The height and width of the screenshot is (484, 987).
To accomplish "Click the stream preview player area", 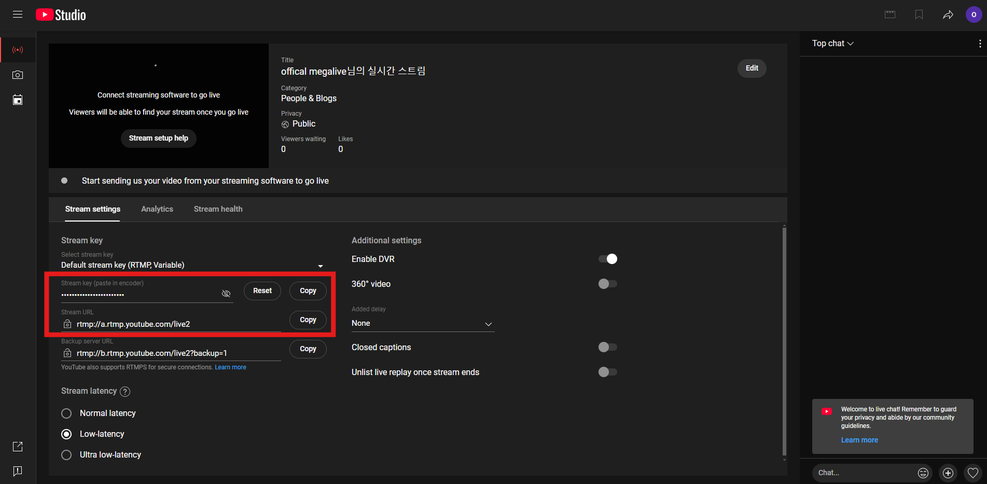I will click(159, 106).
